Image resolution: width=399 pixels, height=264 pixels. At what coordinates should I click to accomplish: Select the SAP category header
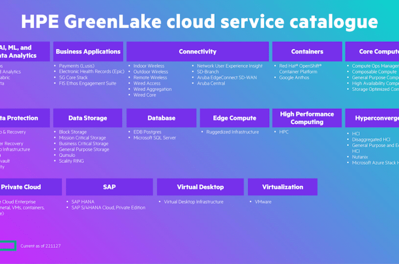click(x=109, y=187)
